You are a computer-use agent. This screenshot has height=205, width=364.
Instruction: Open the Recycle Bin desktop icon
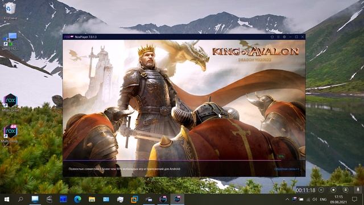pos(10,10)
